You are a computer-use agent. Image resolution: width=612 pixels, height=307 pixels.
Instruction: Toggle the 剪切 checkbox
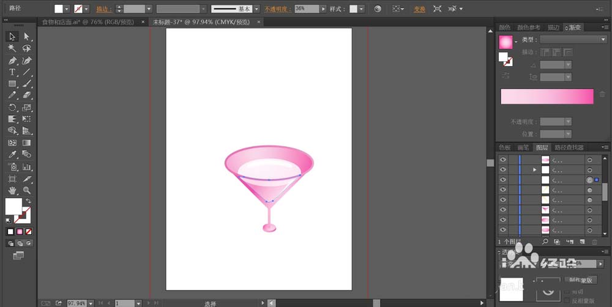click(567, 291)
